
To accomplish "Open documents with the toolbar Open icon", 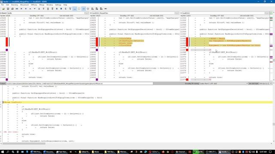I will tap(3, 9).
